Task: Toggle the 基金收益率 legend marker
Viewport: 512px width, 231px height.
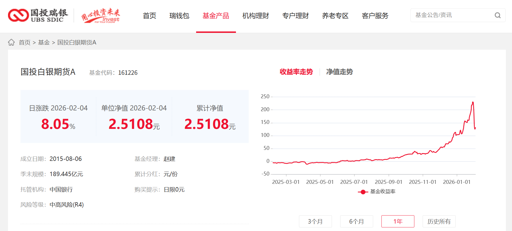Action: (x=363, y=192)
